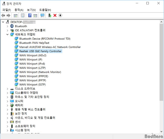The width and height of the screenshot is (164, 139).
Task: Click the mouse icon for 마우스 및 기타 포인팅 장치
Action: tap(12, 97)
